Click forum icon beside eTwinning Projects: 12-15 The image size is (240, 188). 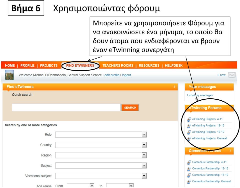pos(189,126)
